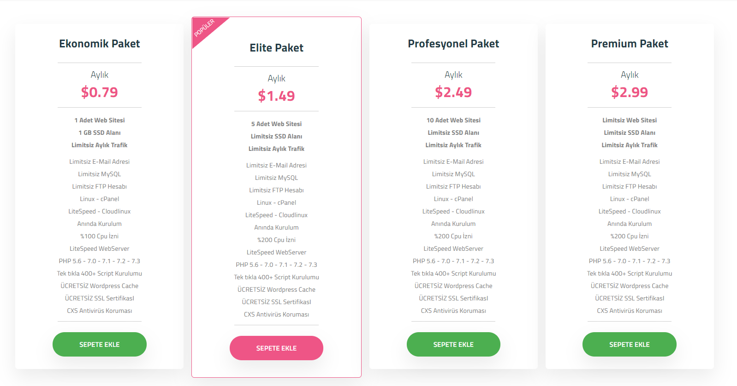Click '10 Adet Web Sitesi' feature

[453, 120]
